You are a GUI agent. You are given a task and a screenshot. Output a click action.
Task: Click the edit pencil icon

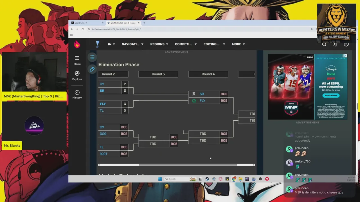click(x=92, y=69)
